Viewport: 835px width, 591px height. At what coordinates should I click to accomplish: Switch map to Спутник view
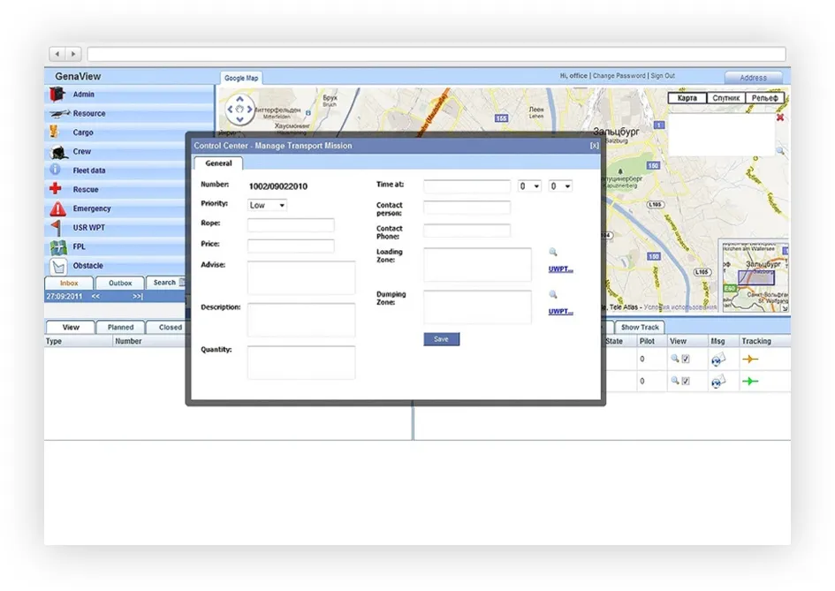click(x=725, y=98)
